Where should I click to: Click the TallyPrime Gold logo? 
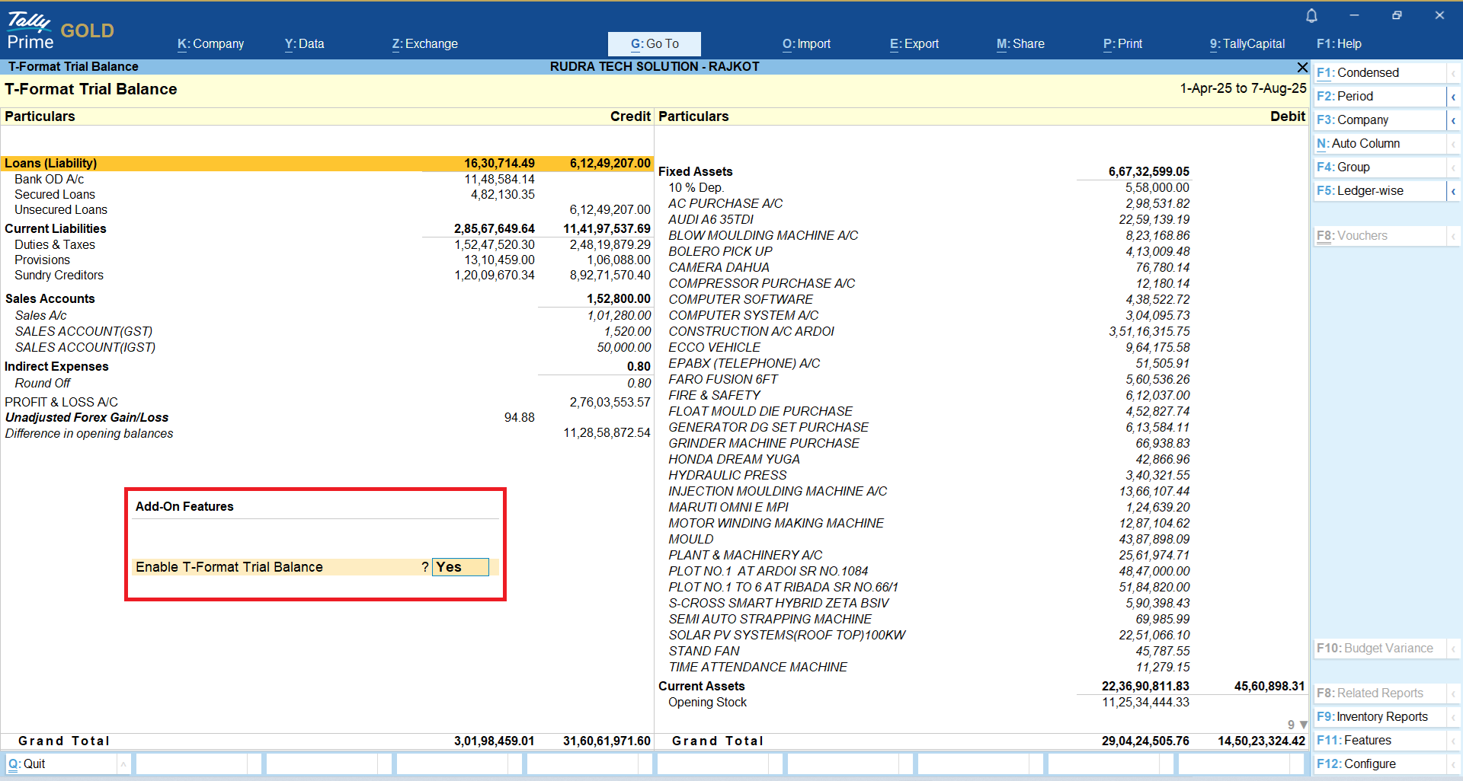(60, 31)
